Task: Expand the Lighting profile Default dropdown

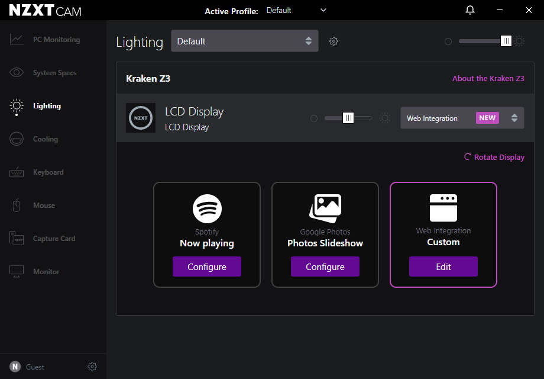Action: point(245,41)
